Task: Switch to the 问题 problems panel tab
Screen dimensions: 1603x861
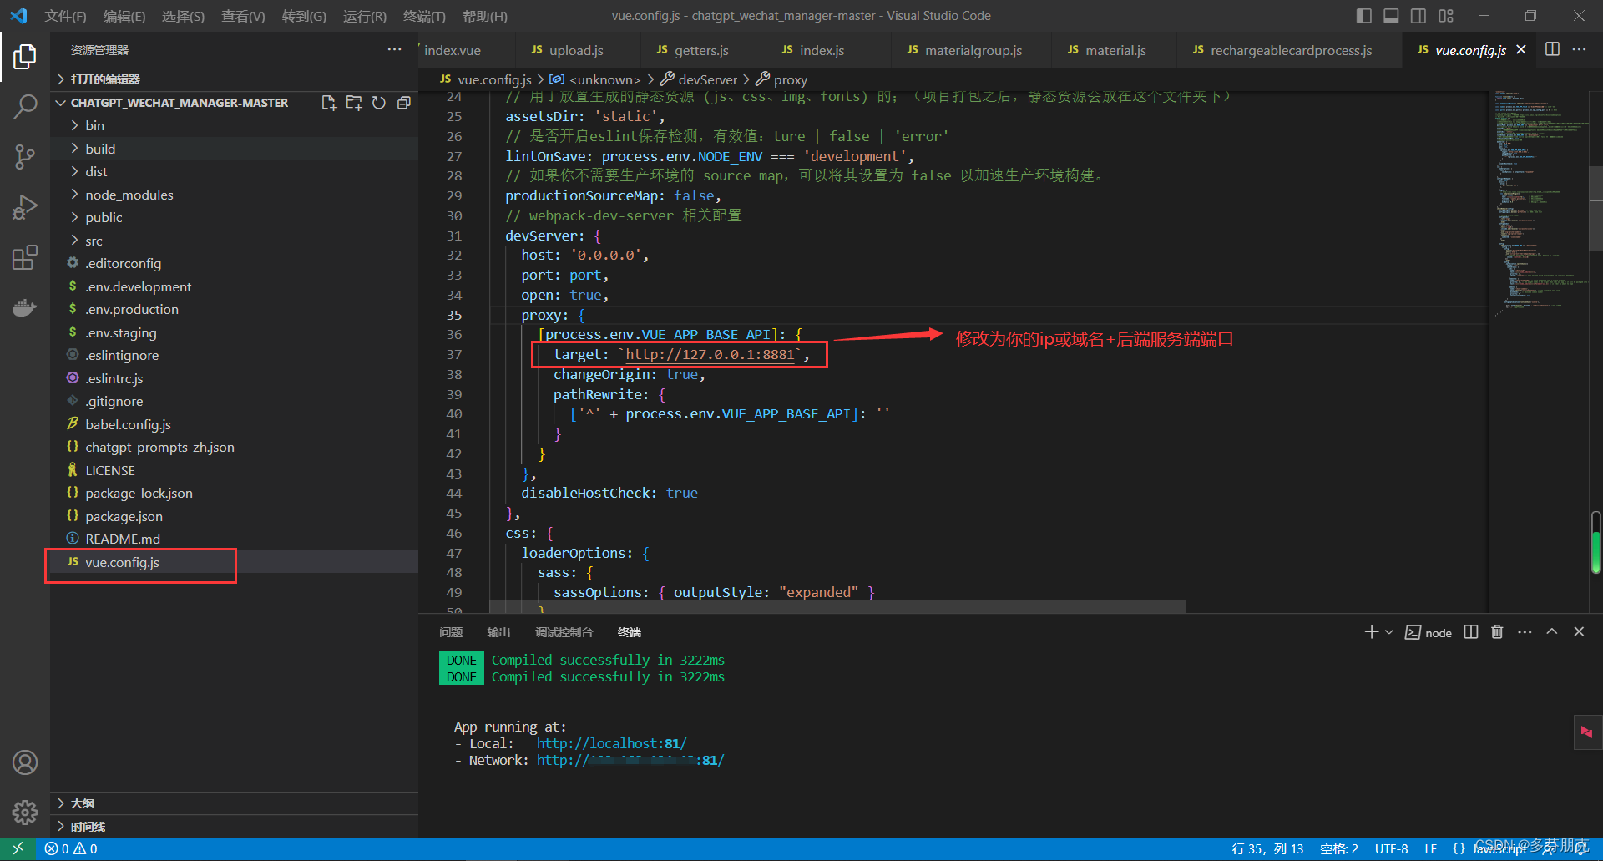Action: pos(451,632)
